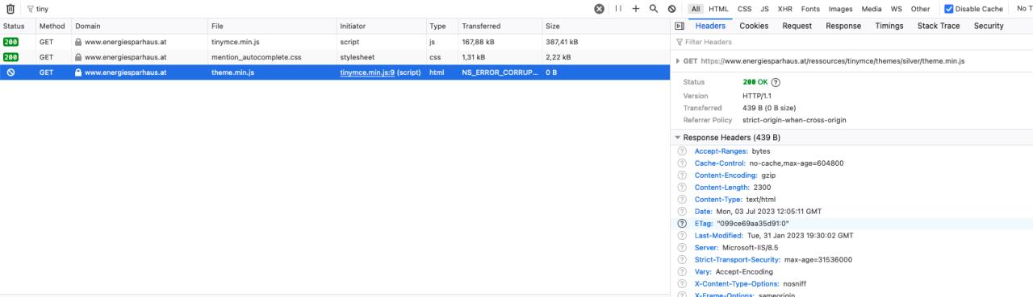Filter requests by WS type
The width and height of the screenshot is (1033, 297).
pyautogui.click(x=896, y=9)
